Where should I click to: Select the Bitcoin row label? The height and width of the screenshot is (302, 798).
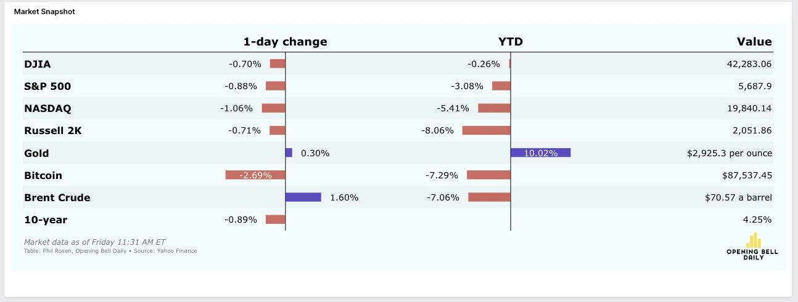[43, 175]
